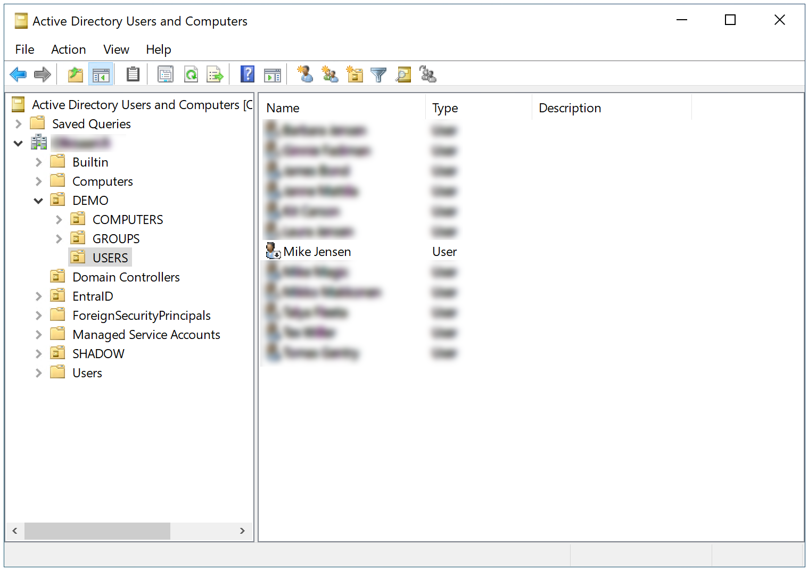Select the DEMO OU
808x571 pixels.
[x=90, y=201]
